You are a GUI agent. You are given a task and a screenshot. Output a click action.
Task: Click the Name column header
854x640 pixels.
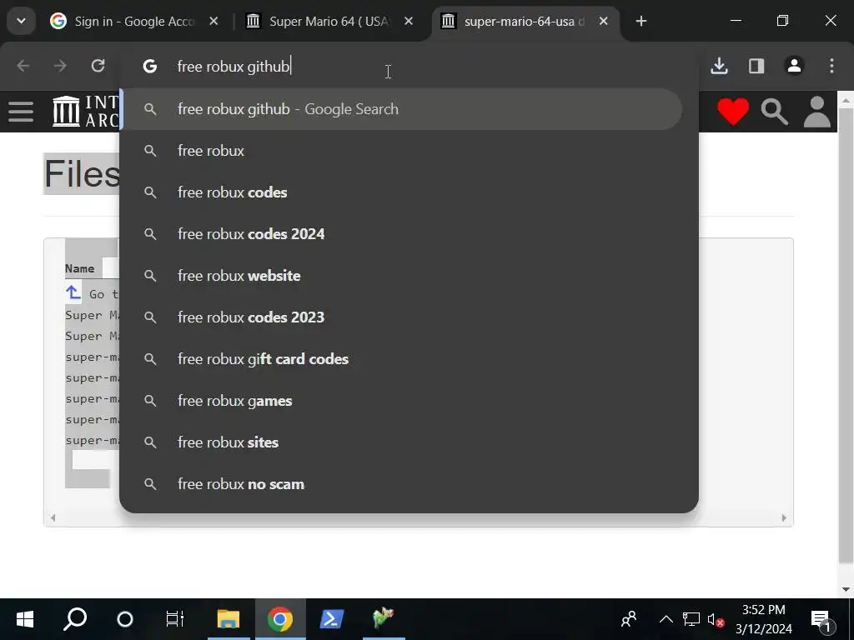point(79,268)
